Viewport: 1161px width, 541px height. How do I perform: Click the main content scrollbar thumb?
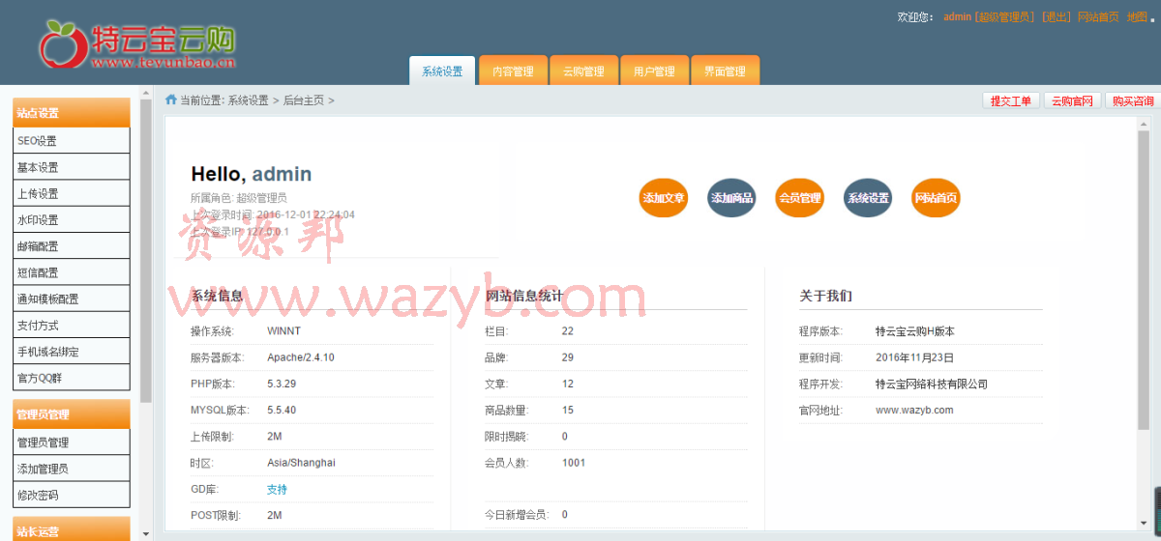pyautogui.click(x=1143, y=280)
